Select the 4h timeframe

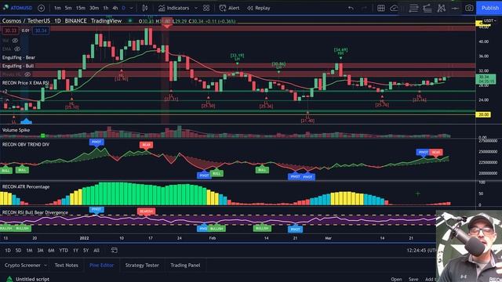(115, 8)
